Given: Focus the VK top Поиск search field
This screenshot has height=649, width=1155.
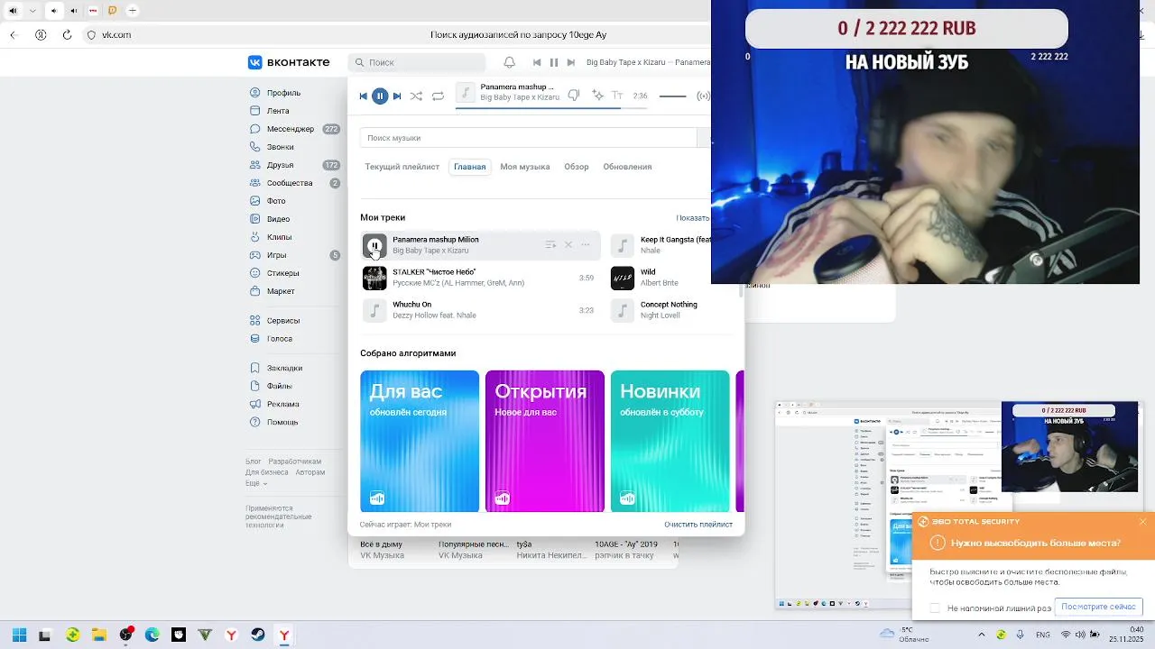Looking at the screenshot, I should (416, 62).
